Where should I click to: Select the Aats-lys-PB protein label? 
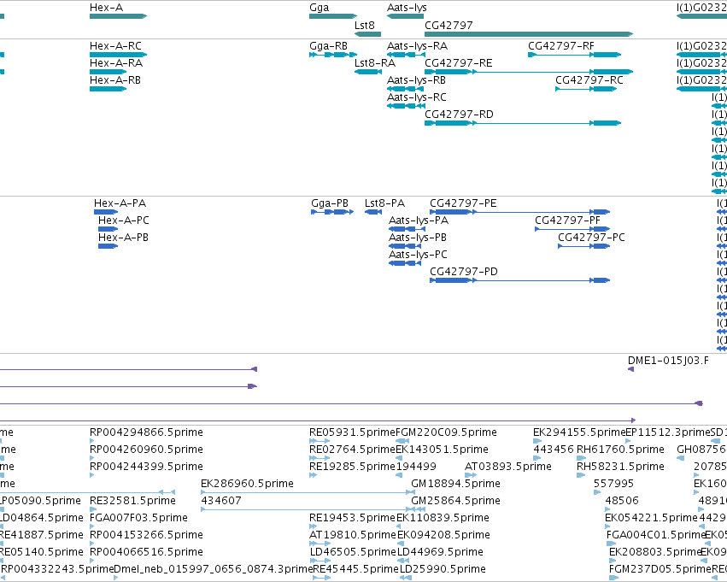pos(417,238)
